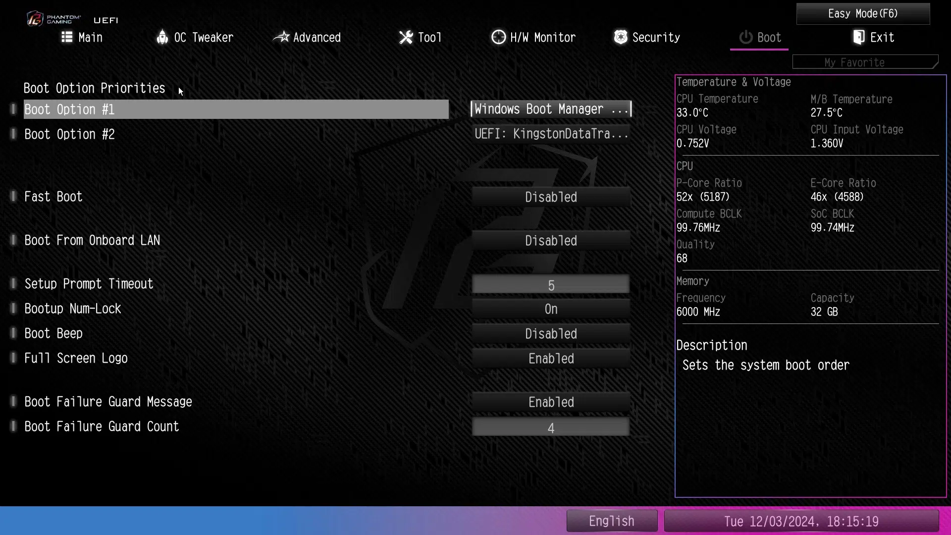Change Boot Failure Guard Message value
The width and height of the screenshot is (951, 535).
click(x=551, y=402)
